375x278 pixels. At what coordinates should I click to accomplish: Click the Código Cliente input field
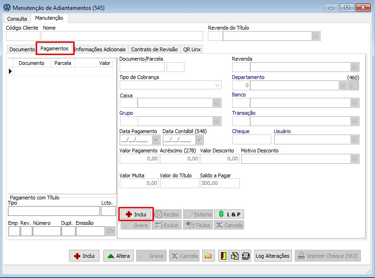[x=23, y=36]
